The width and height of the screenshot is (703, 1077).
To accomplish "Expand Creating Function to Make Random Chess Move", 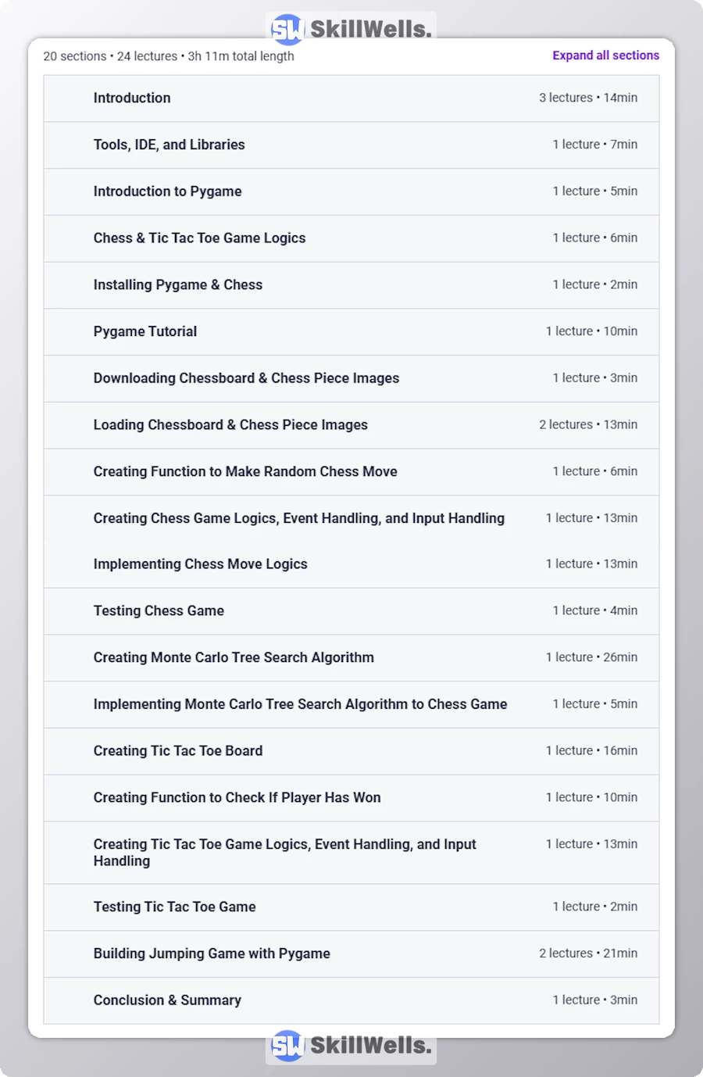I will (245, 472).
